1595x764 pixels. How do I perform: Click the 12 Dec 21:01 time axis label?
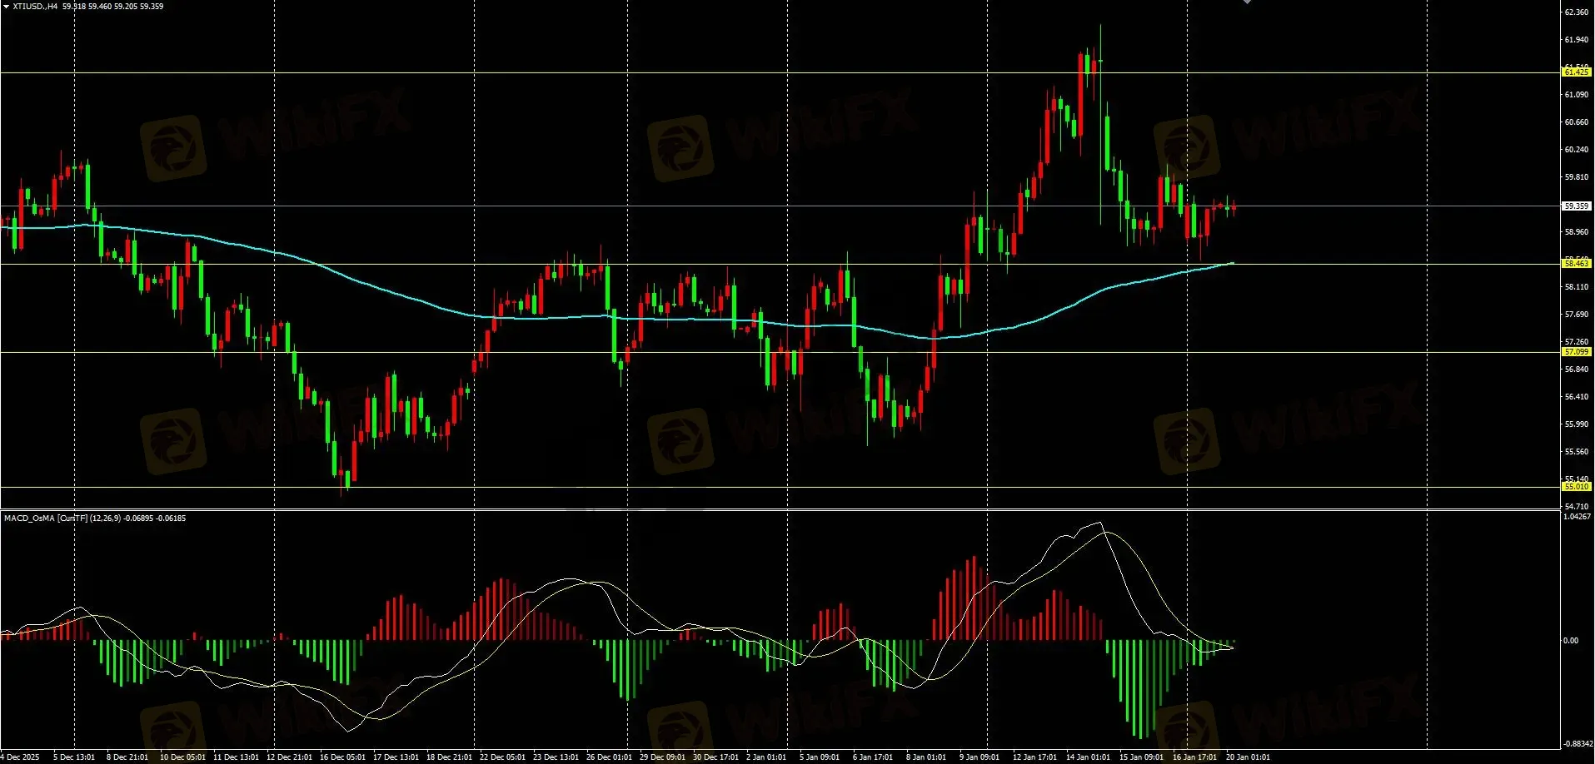click(x=289, y=757)
